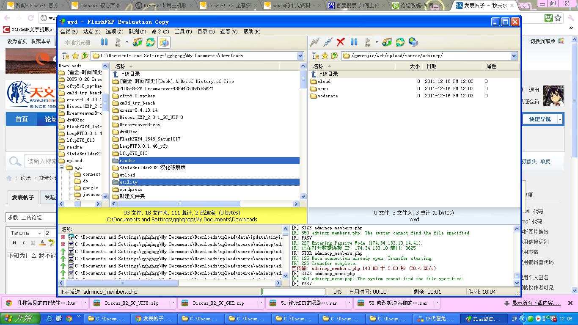Open the remote bookmarks star
The width and height of the screenshot is (578, 325).
pyautogui.click(x=325, y=56)
